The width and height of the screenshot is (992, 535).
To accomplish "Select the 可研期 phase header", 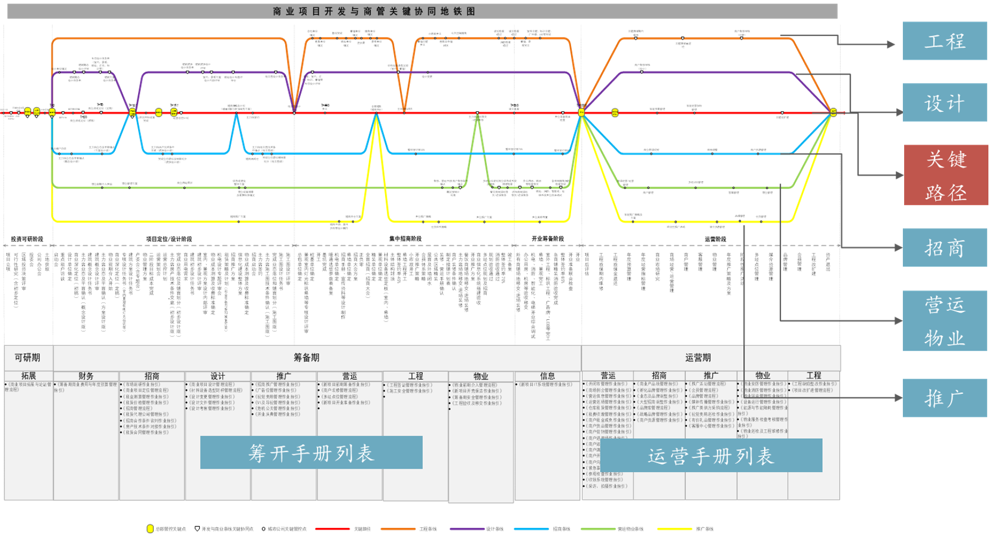I will (x=28, y=357).
